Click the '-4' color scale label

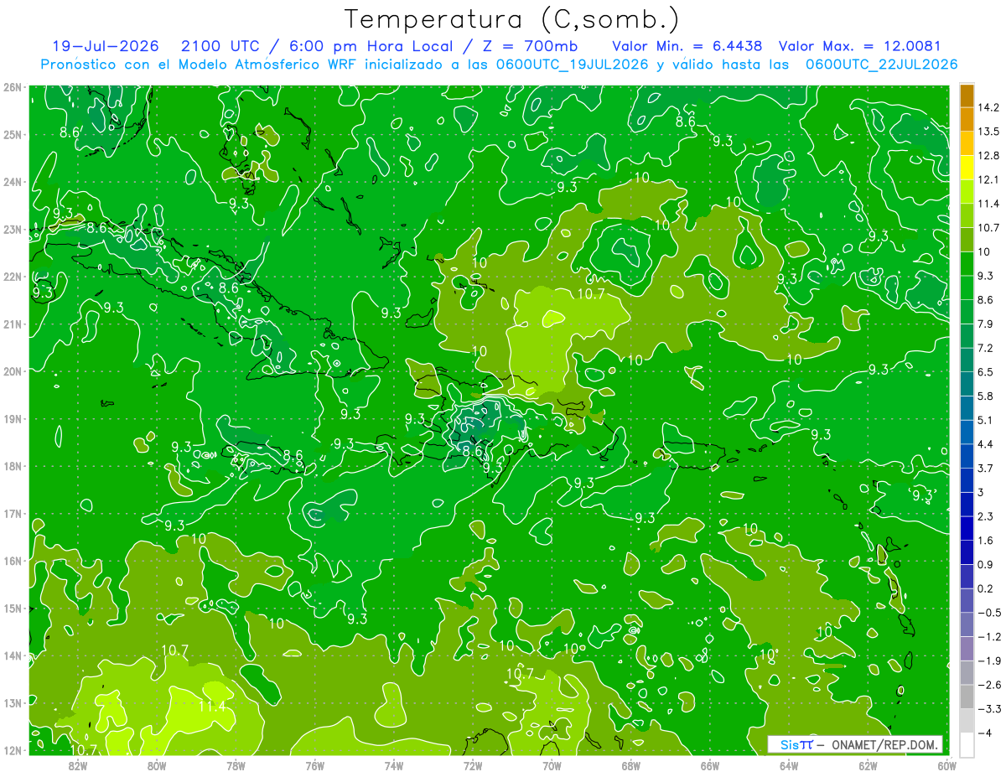984,733
